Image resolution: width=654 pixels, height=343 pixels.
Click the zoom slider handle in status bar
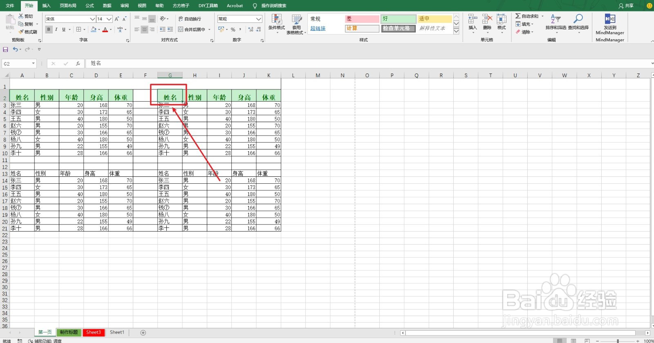[618, 341]
